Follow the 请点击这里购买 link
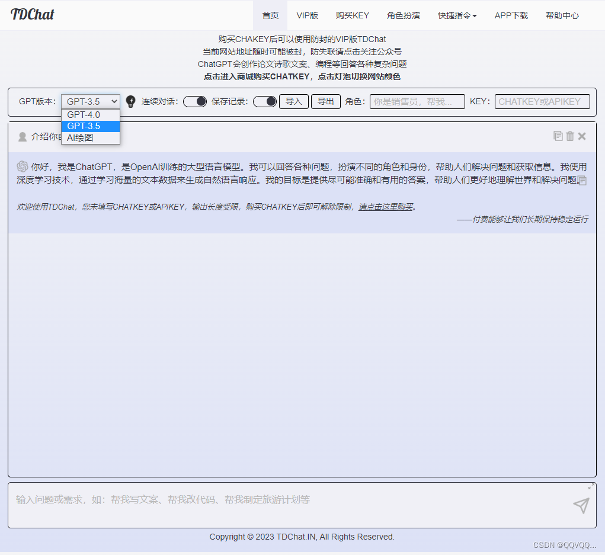 click(385, 207)
